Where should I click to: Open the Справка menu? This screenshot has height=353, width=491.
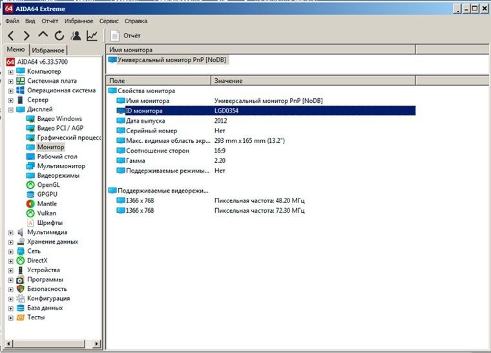coord(136,21)
